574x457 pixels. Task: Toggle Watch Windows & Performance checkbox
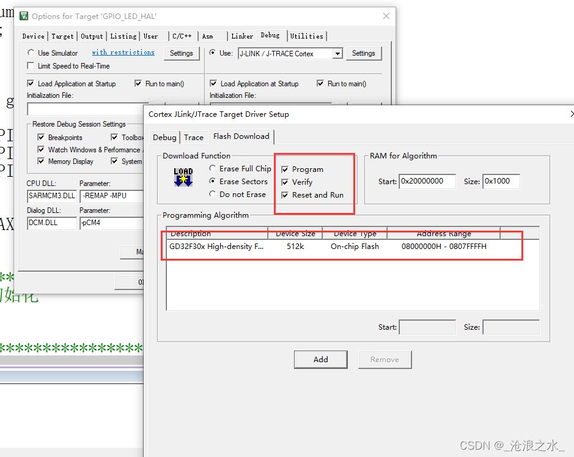point(41,149)
